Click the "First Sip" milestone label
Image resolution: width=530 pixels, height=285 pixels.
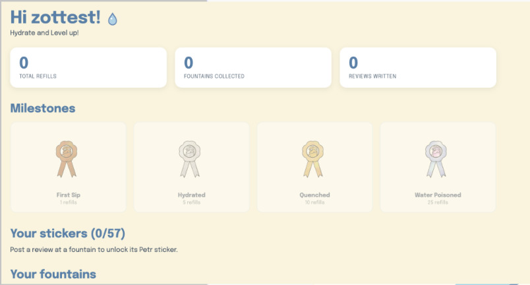point(69,195)
